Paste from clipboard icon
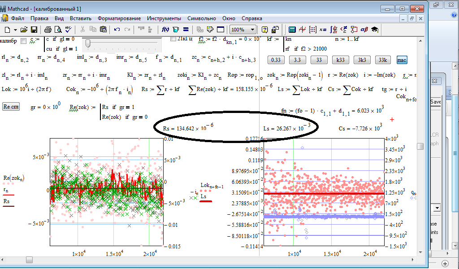 [103, 30]
